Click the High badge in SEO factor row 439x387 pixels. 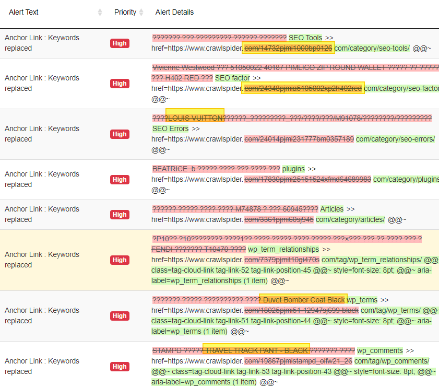(x=120, y=84)
